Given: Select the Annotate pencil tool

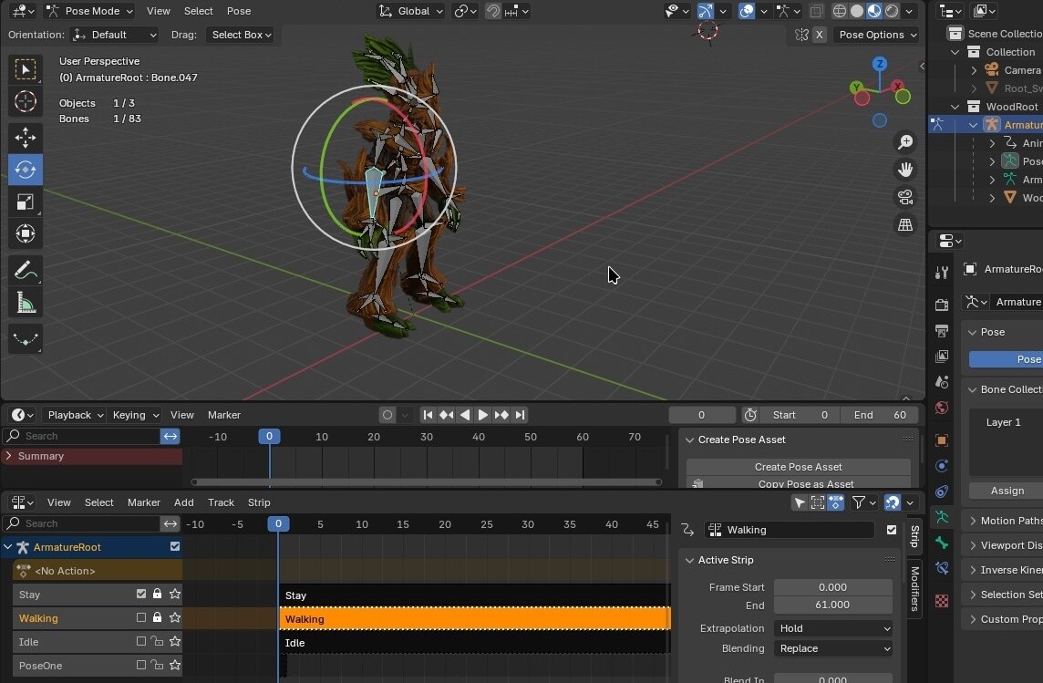Looking at the screenshot, I should click(x=26, y=271).
